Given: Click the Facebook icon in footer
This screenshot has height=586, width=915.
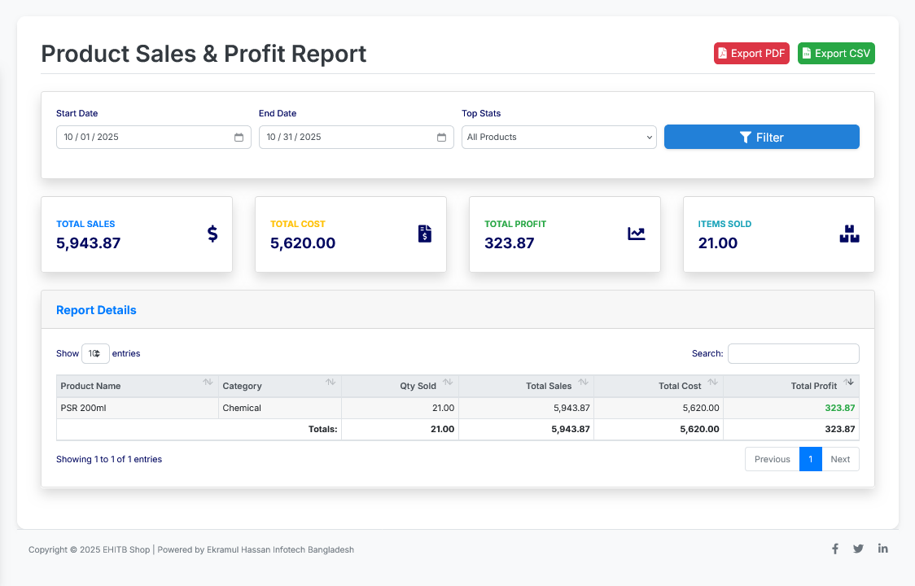Looking at the screenshot, I should (x=834, y=549).
